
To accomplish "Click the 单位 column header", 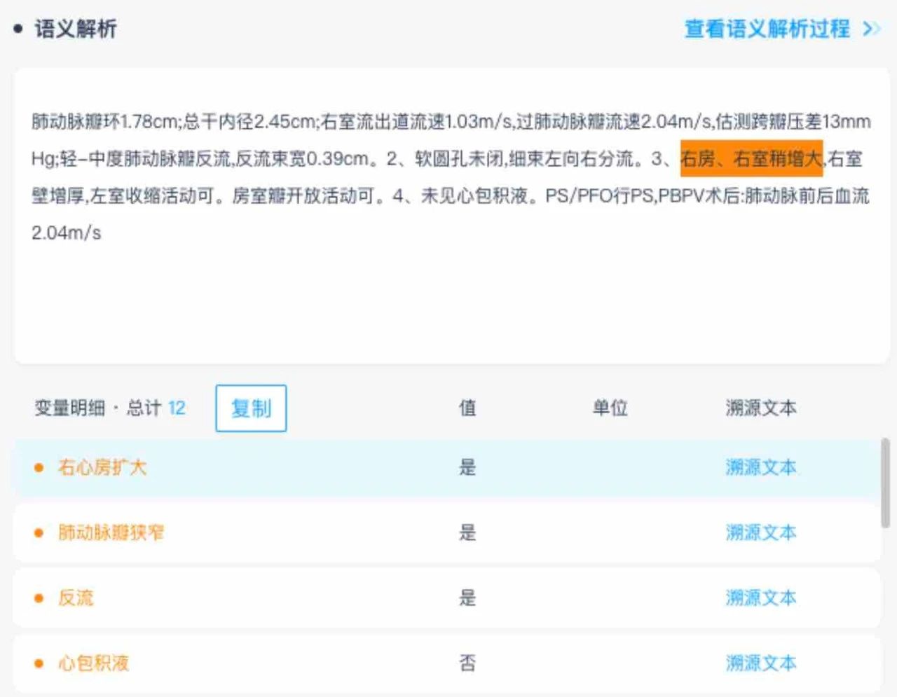I will click(x=611, y=408).
